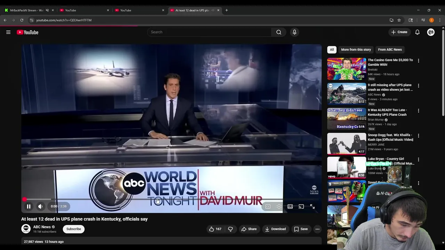Select the More from this story chip
445x250 pixels.
[x=356, y=50]
